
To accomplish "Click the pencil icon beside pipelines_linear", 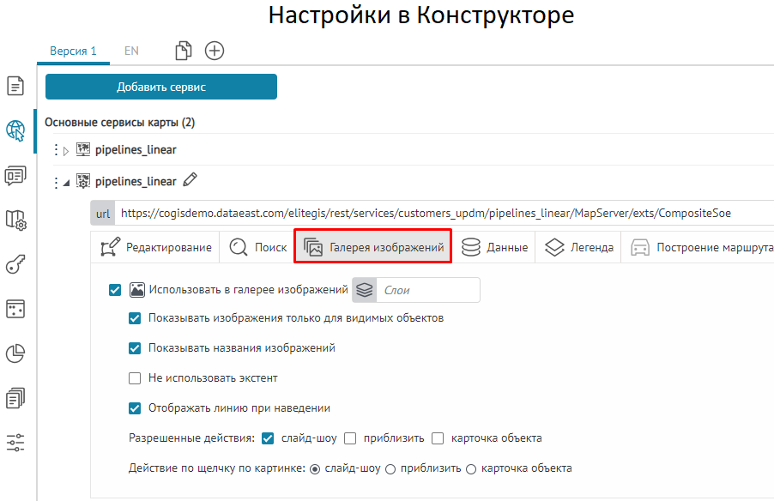I will [x=190, y=181].
